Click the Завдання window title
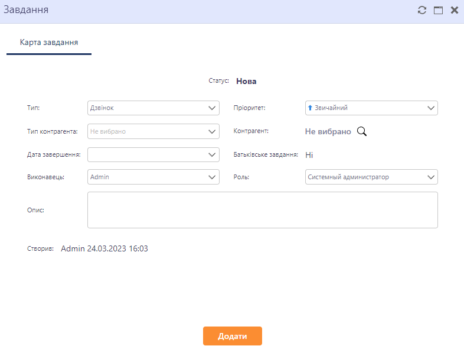Screen dimensions: 464x349 tap(26, 10)
